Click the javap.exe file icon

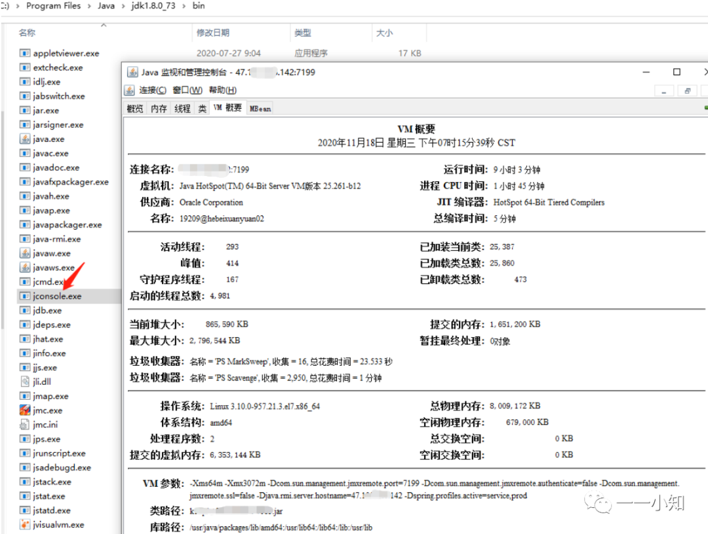[x=25, y=211]
